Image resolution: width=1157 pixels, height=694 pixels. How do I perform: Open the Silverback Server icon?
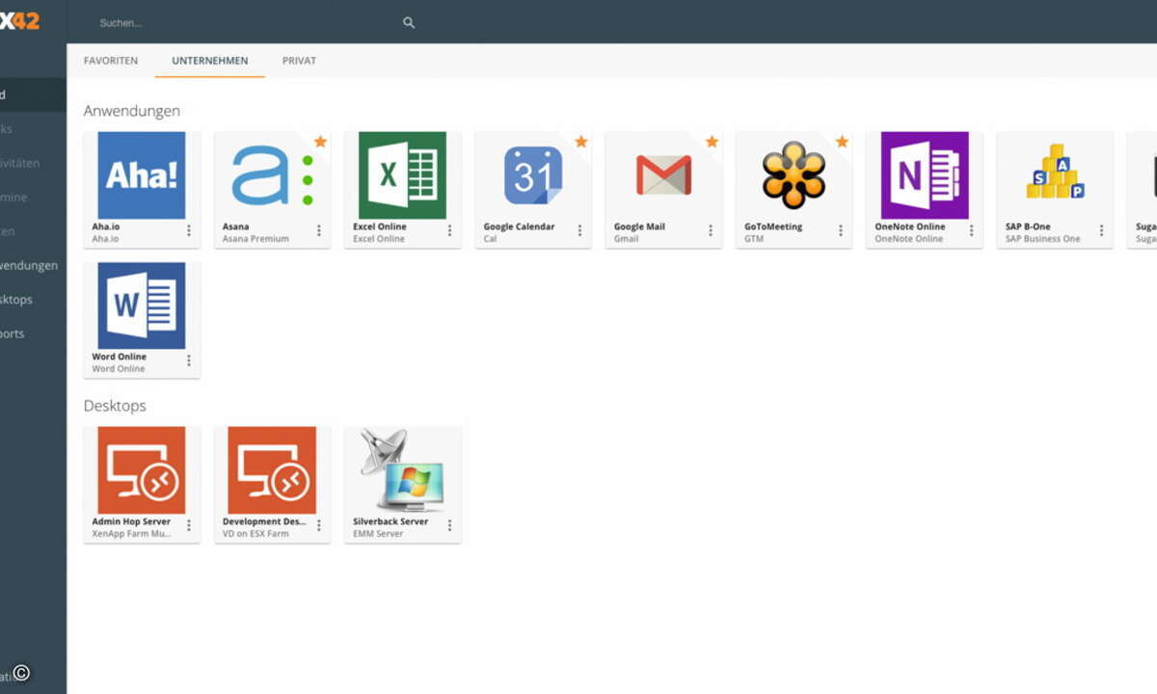point(402,470)
